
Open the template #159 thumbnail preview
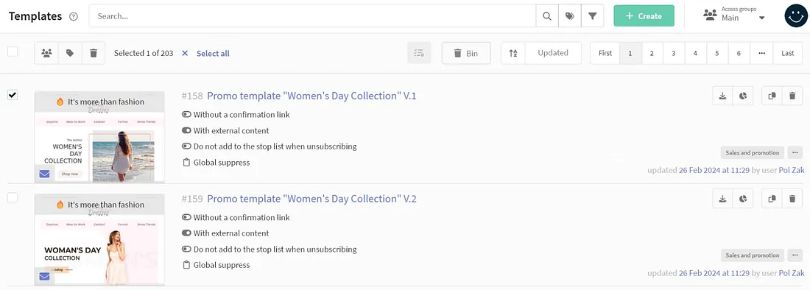tap(99, 239)
